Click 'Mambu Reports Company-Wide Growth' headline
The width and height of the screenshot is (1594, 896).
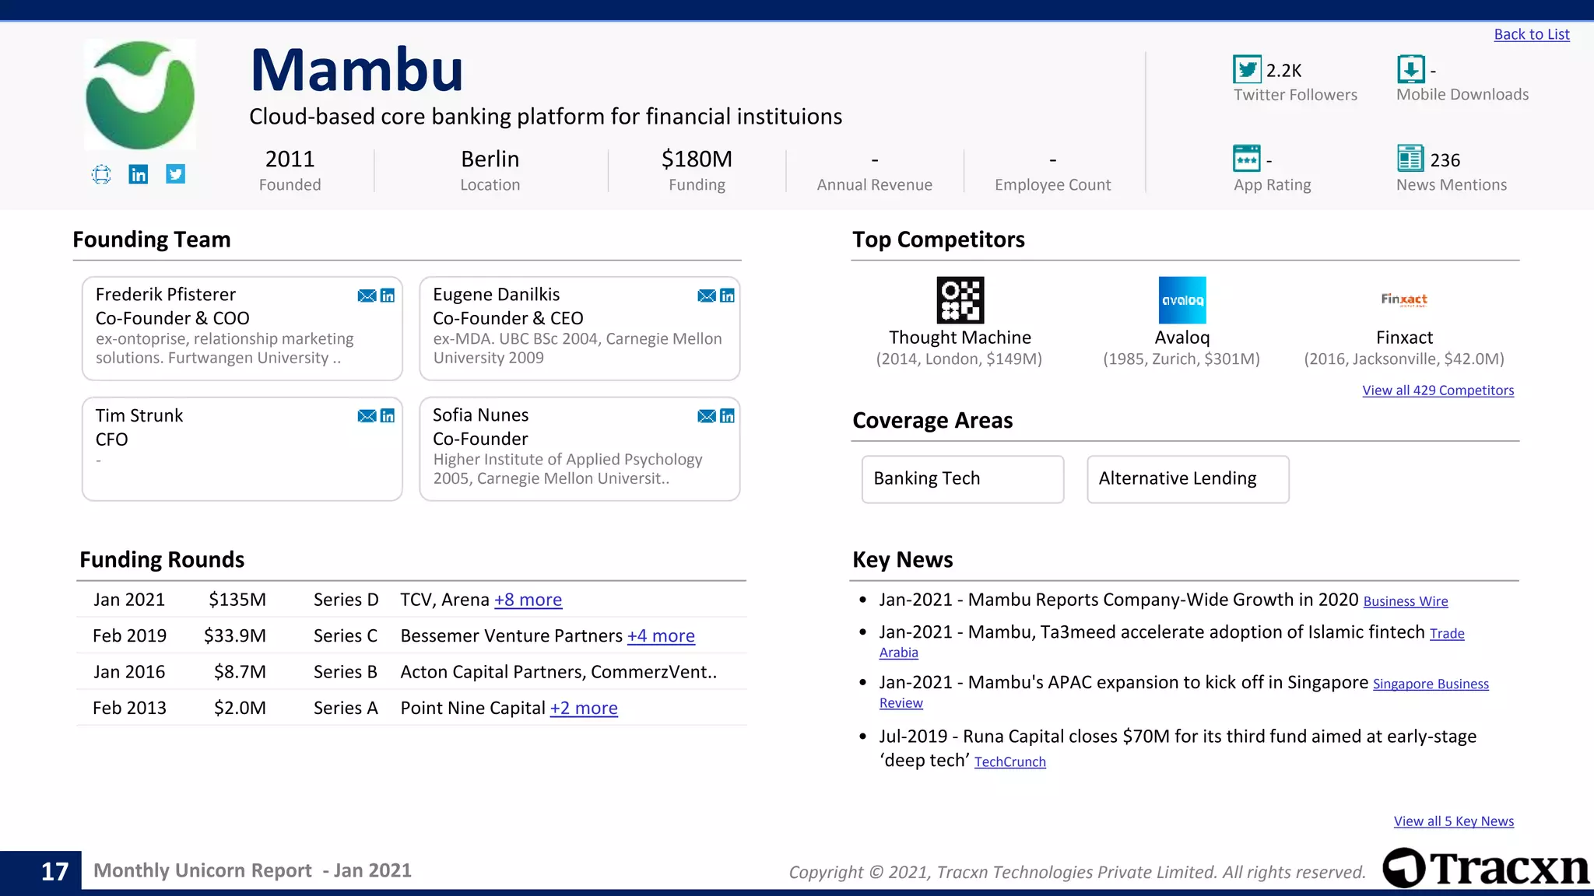click(1164, 600)
